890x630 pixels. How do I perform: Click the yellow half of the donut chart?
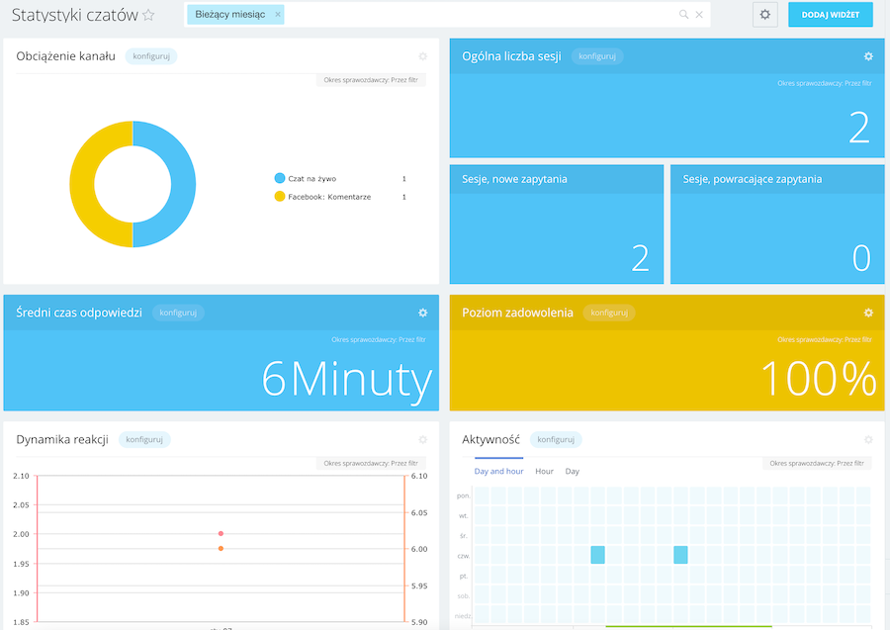[82, 184]
